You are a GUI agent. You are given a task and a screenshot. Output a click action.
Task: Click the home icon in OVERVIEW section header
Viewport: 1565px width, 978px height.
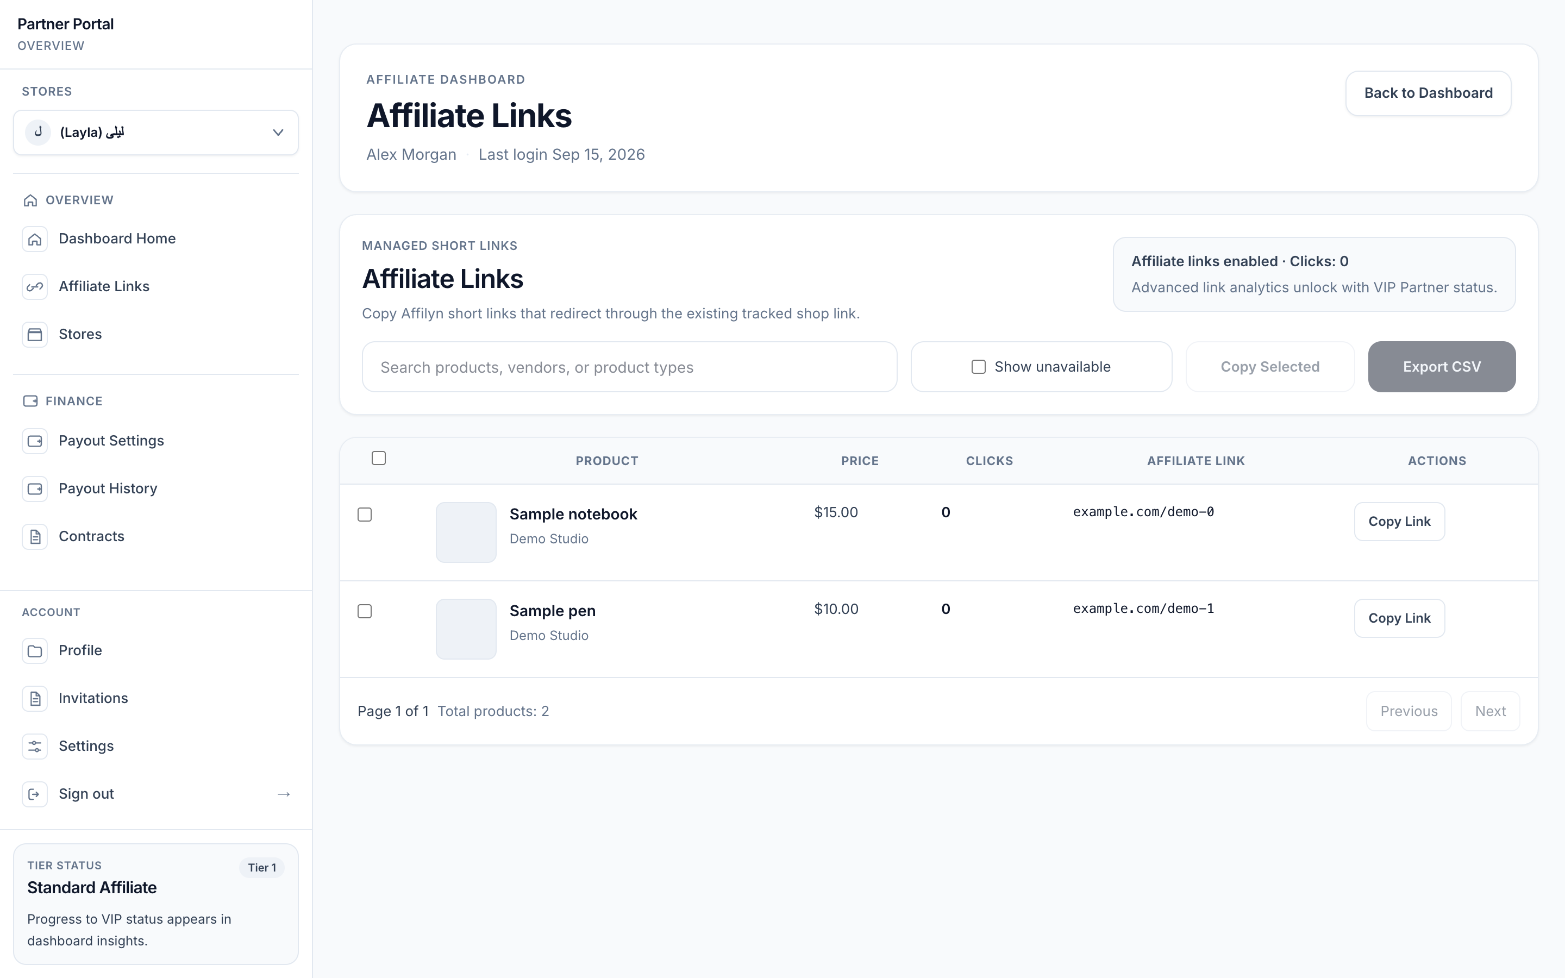30,200
